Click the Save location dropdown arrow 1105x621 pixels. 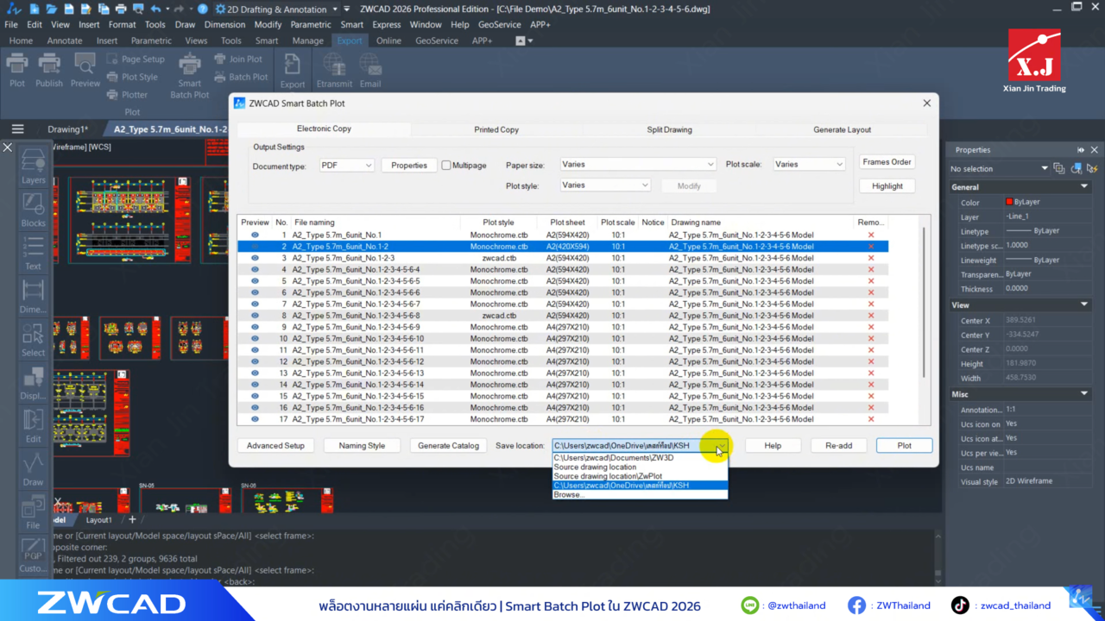click(x=720, y=446)
